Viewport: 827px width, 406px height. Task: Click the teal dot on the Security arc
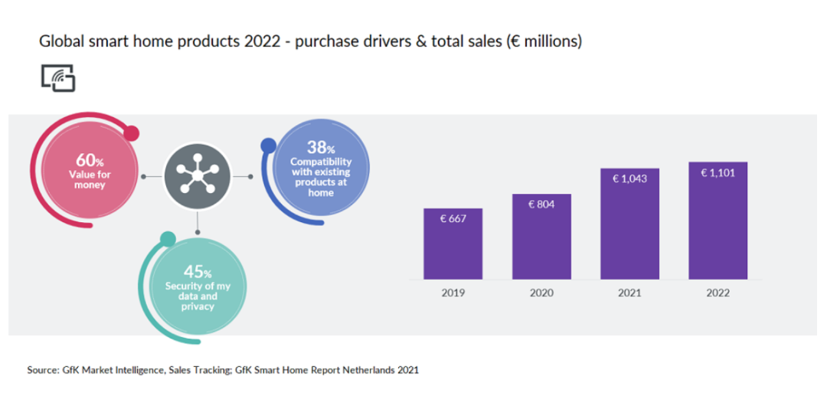pos(167,239)
